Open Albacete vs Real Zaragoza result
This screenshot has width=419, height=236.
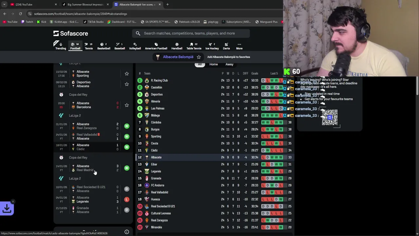coord(93,126)
